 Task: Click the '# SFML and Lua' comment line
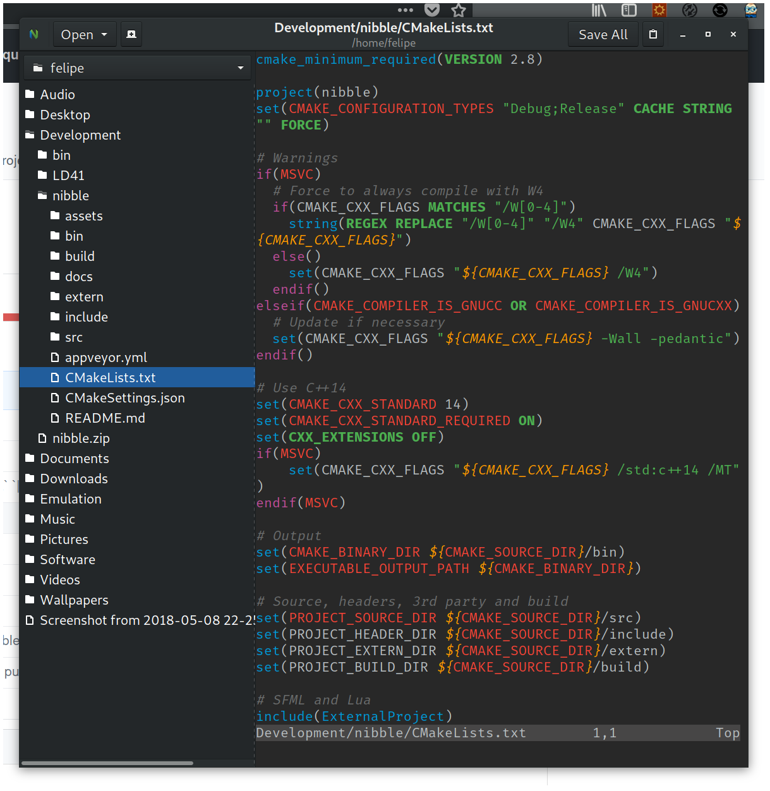313,700
